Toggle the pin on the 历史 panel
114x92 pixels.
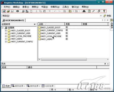tap(105, 64)
